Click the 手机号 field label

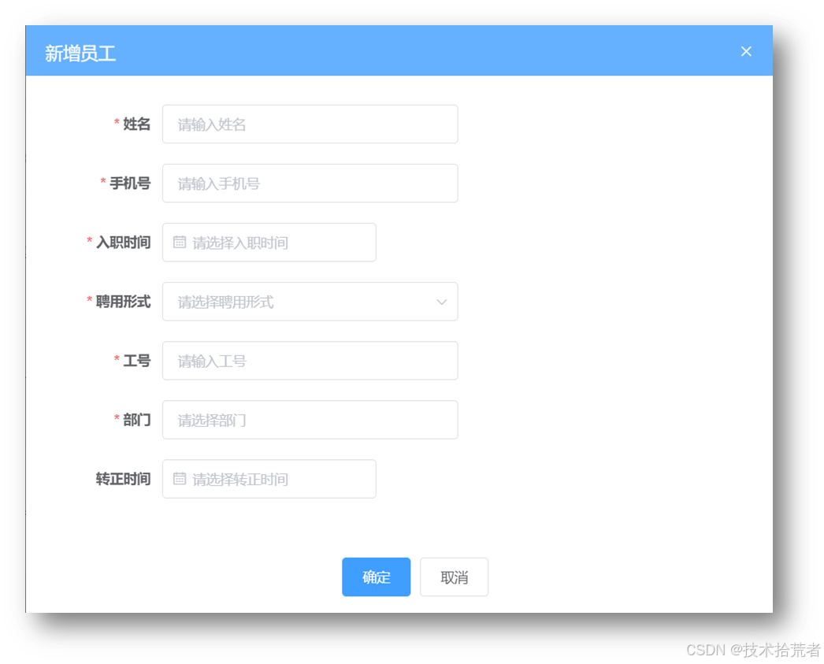point(128,183)
